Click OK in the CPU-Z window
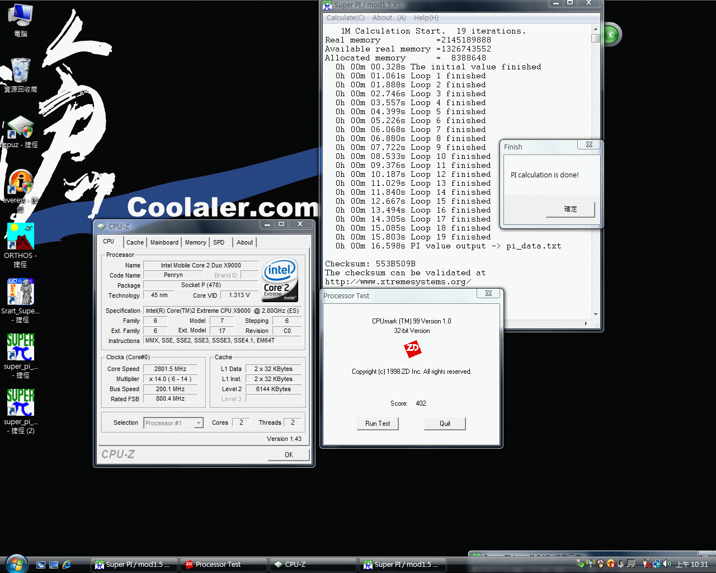The height and width of the screenshot is (573, 716). [x=289, y=455]
